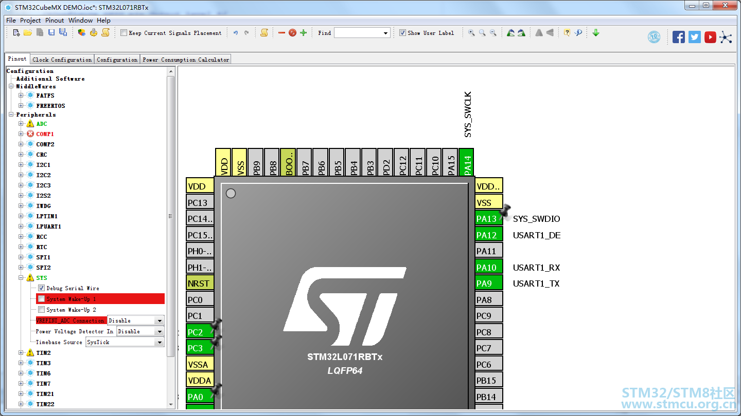Click pin PB15 on the chip
This screenshot has width=741, height=416.
coord(489,381)
